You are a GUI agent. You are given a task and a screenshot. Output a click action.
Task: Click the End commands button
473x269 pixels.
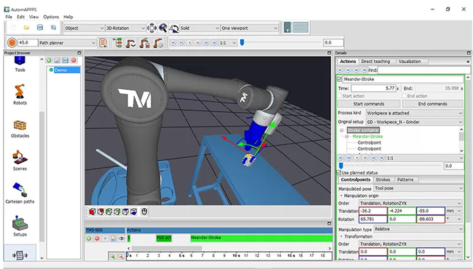point(433,104)
